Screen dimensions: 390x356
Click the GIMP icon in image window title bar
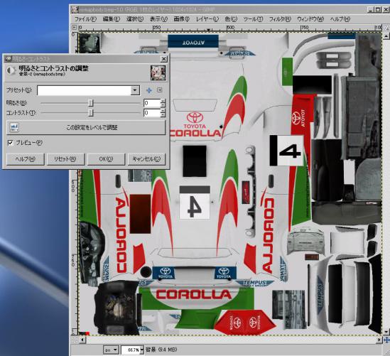[x=75, y=10]
